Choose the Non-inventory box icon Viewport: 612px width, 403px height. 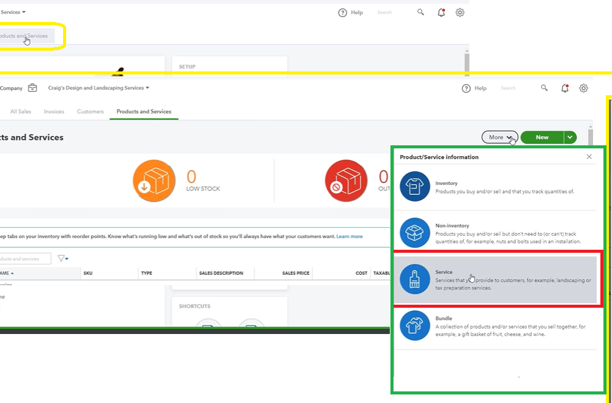(x=415, y=233)
